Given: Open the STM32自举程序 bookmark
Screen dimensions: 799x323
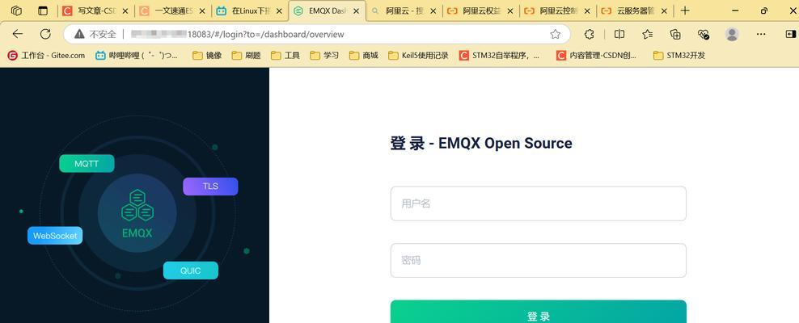Looking at the screenshot, I should click(500, 56).
